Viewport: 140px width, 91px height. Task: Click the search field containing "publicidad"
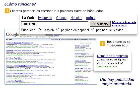(55, 24)
